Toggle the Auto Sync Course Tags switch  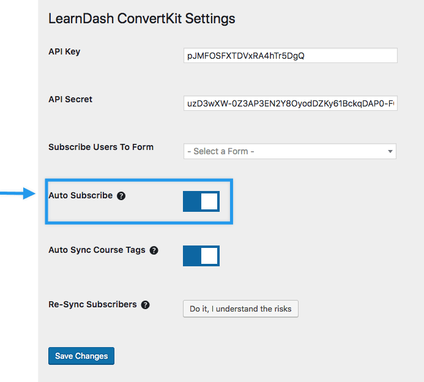(x=201, y=256)
